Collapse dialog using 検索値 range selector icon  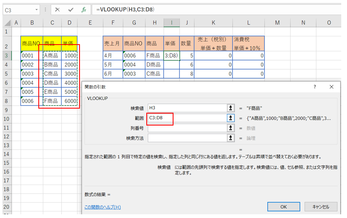click(x=231, y=108)
